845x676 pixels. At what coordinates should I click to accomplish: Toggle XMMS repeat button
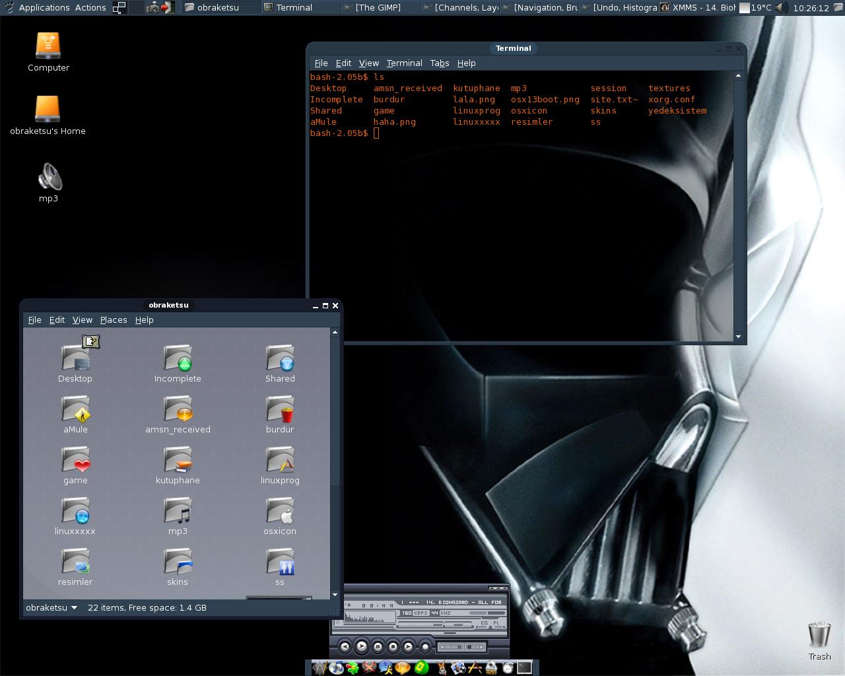(475, 647)
